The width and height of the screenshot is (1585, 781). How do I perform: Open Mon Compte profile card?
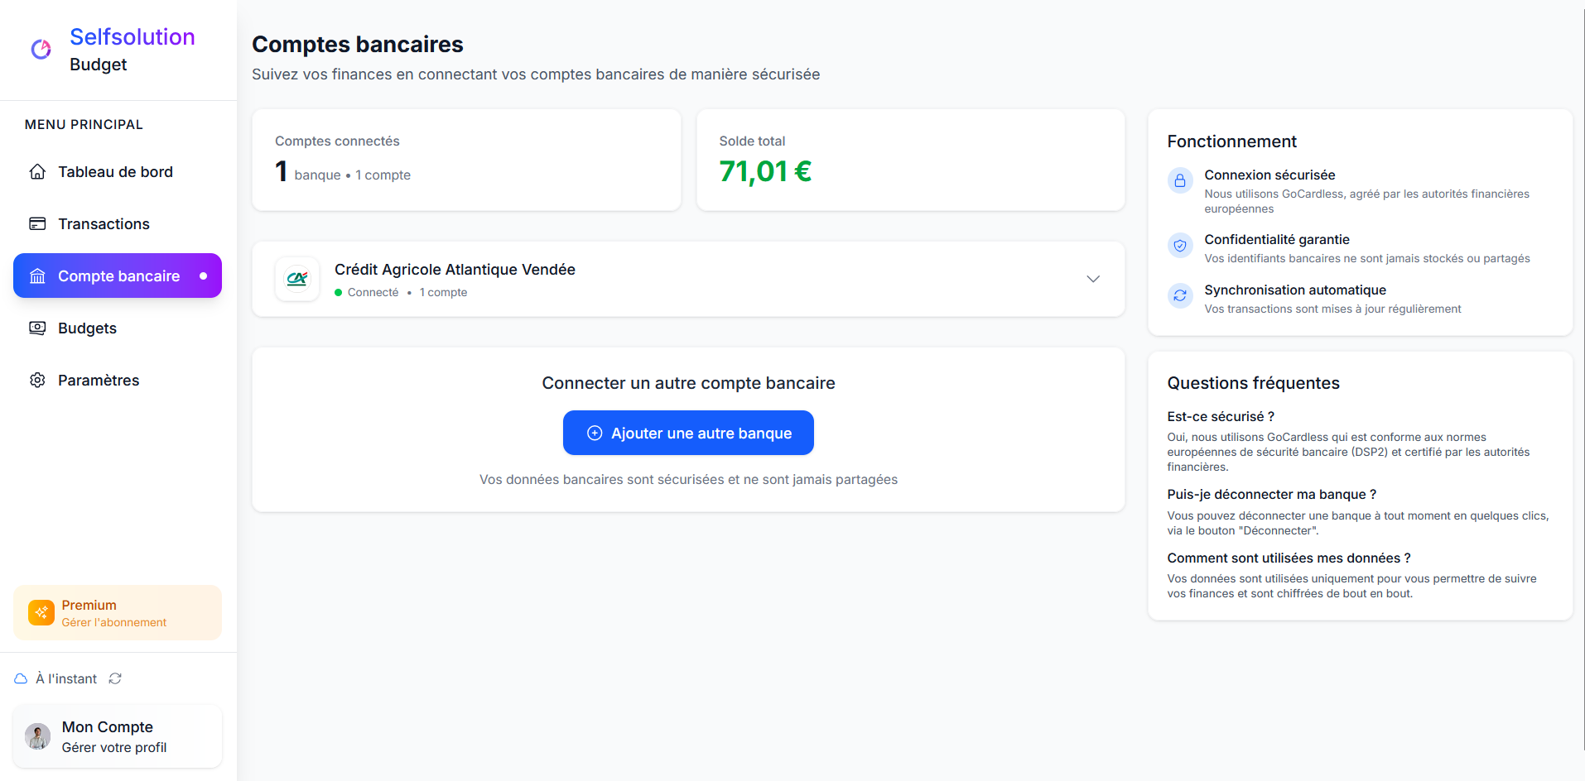click(118, 736)
